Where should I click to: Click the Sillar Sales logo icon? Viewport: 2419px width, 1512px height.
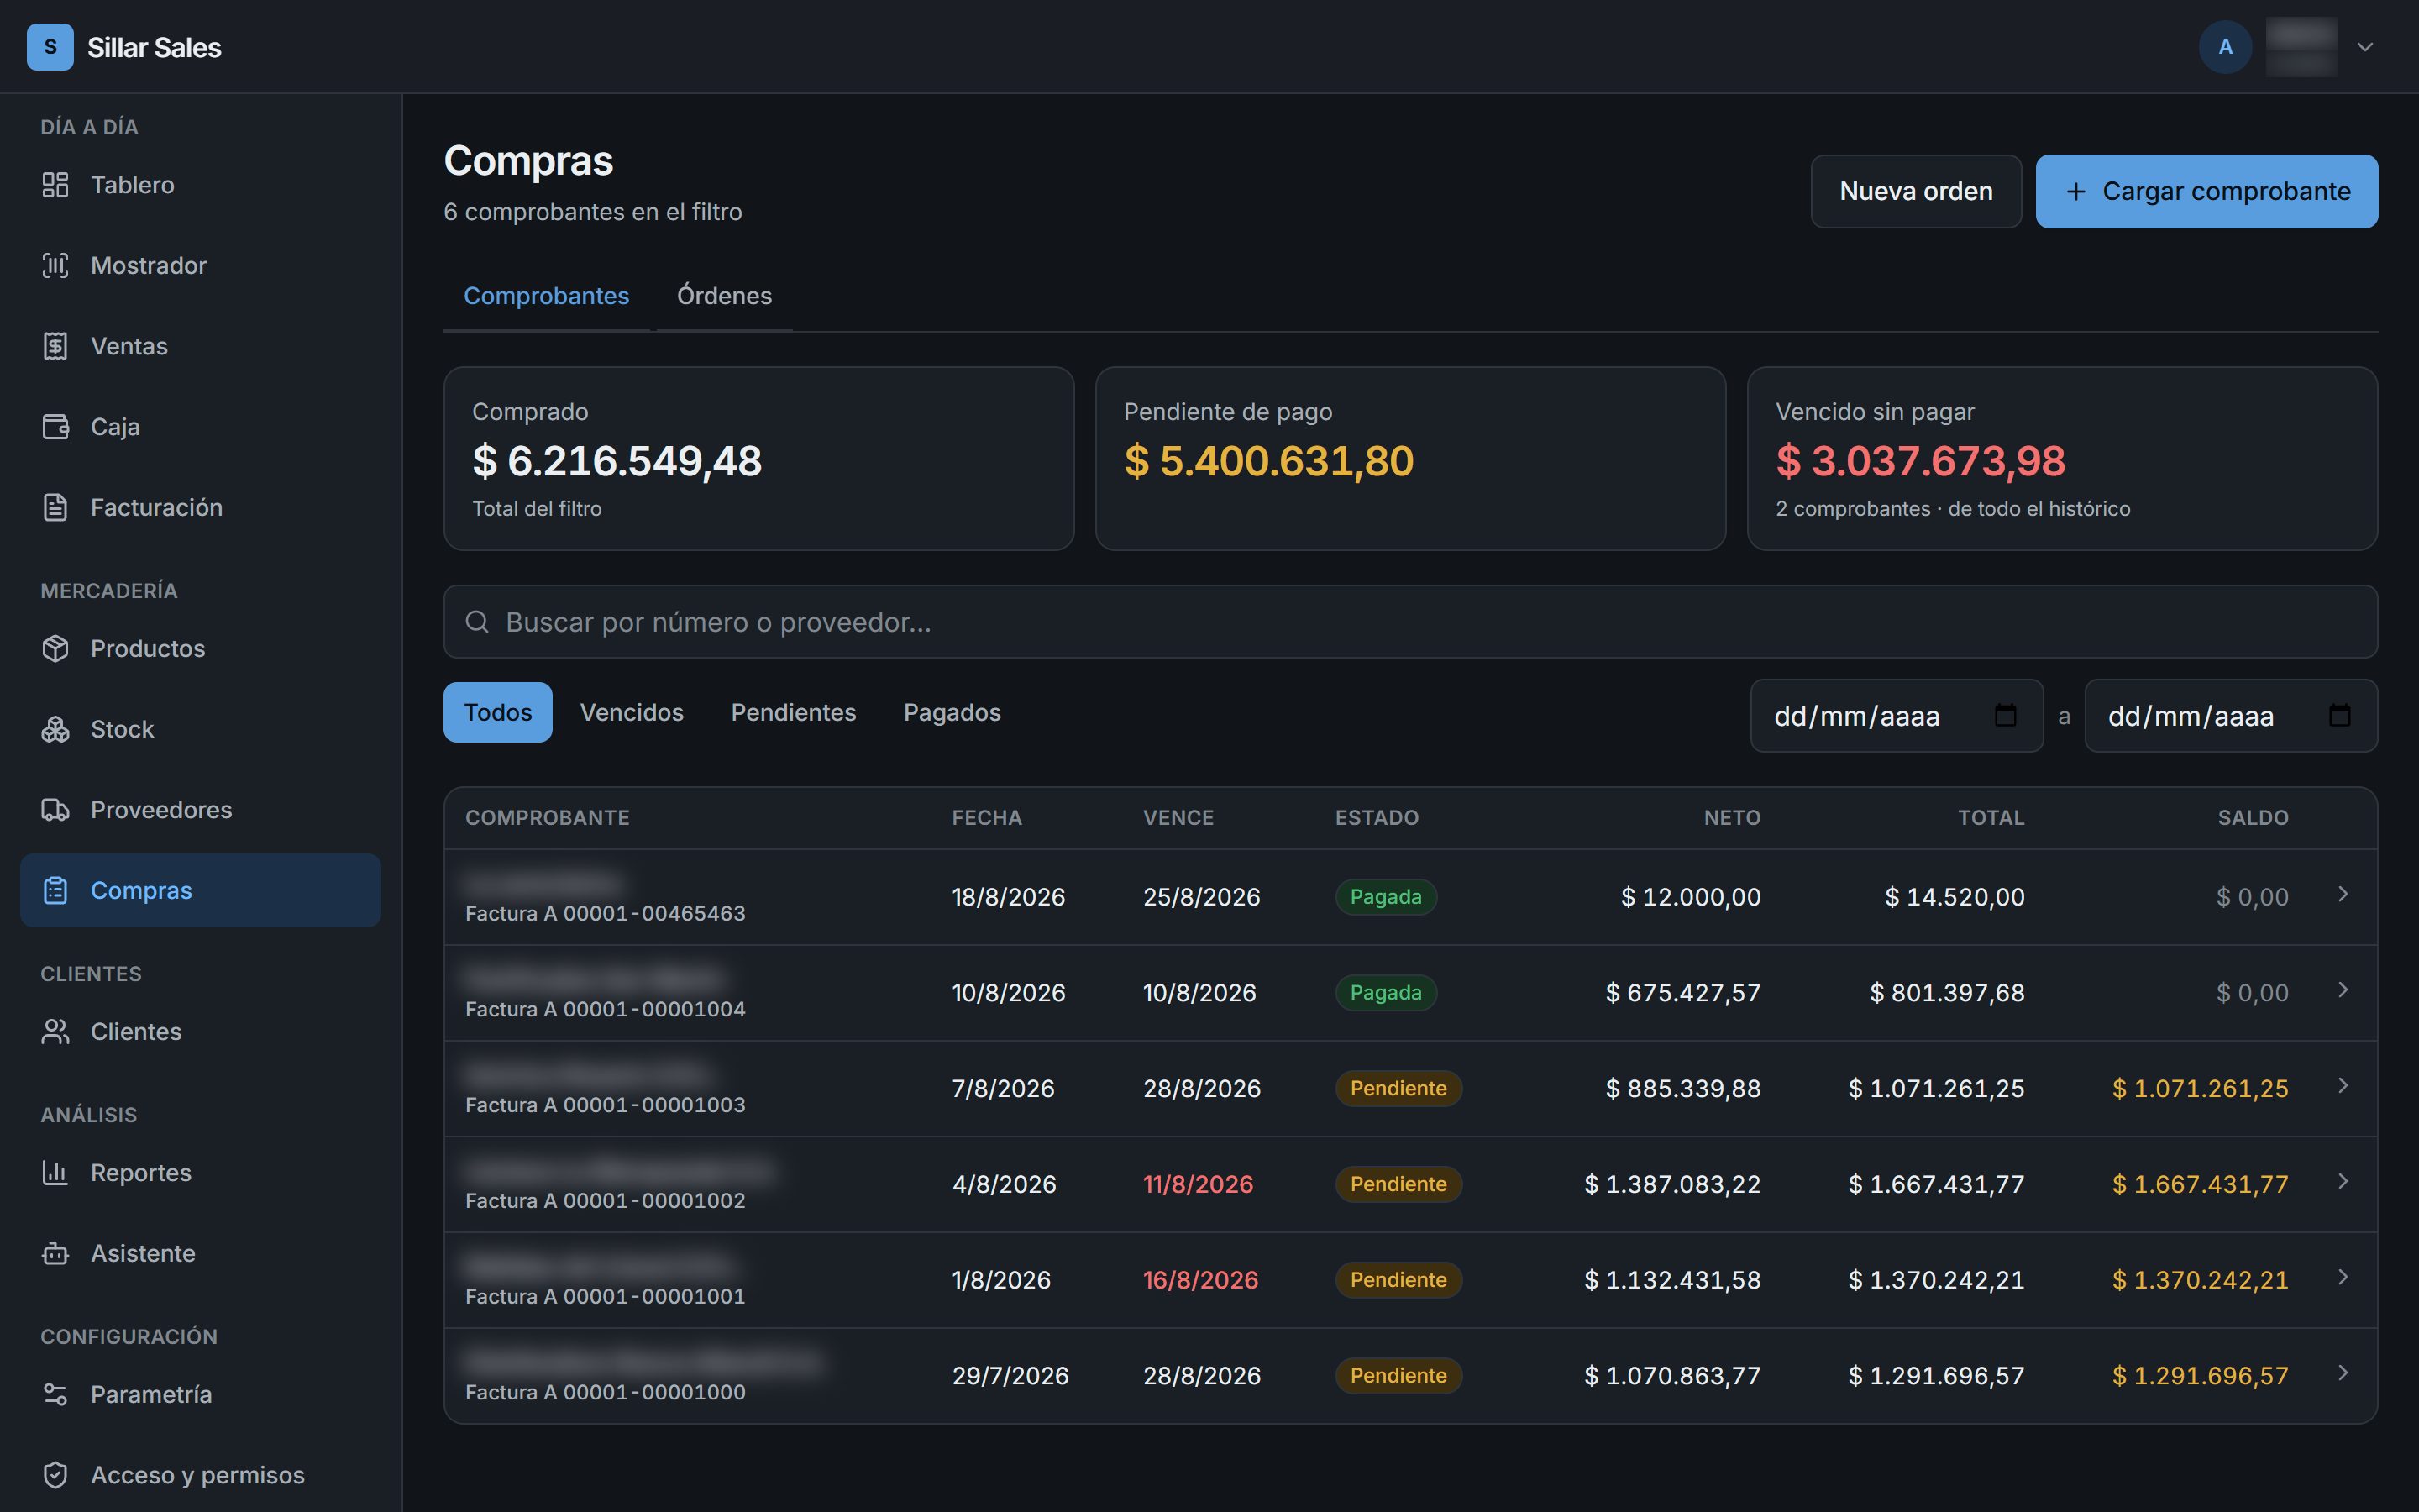(x=50, y=47)
